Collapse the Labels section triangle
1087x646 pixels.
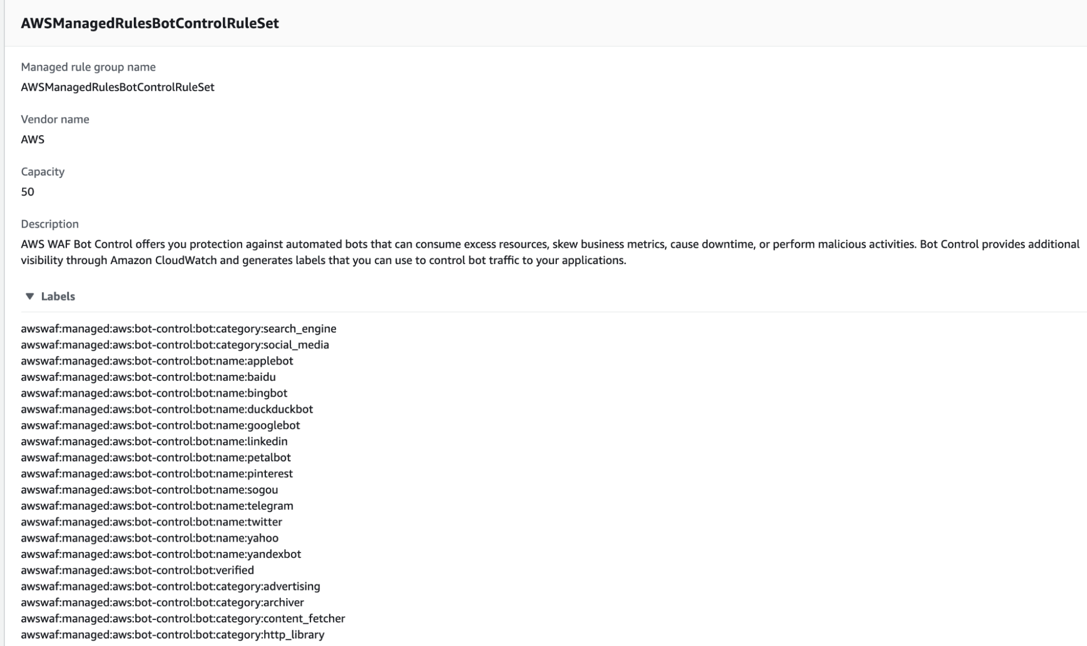(30, 296)
